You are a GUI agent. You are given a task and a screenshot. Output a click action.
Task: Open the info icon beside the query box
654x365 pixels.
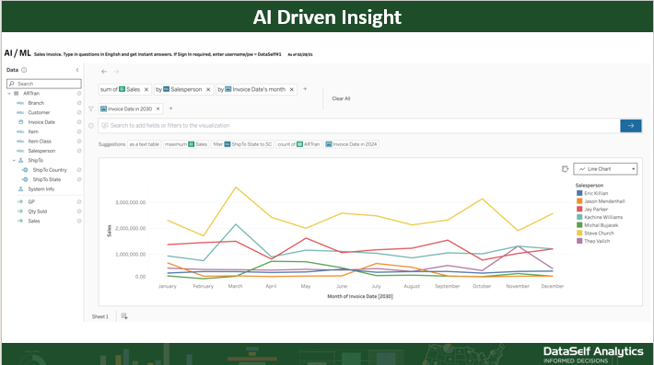click(91, 126)
